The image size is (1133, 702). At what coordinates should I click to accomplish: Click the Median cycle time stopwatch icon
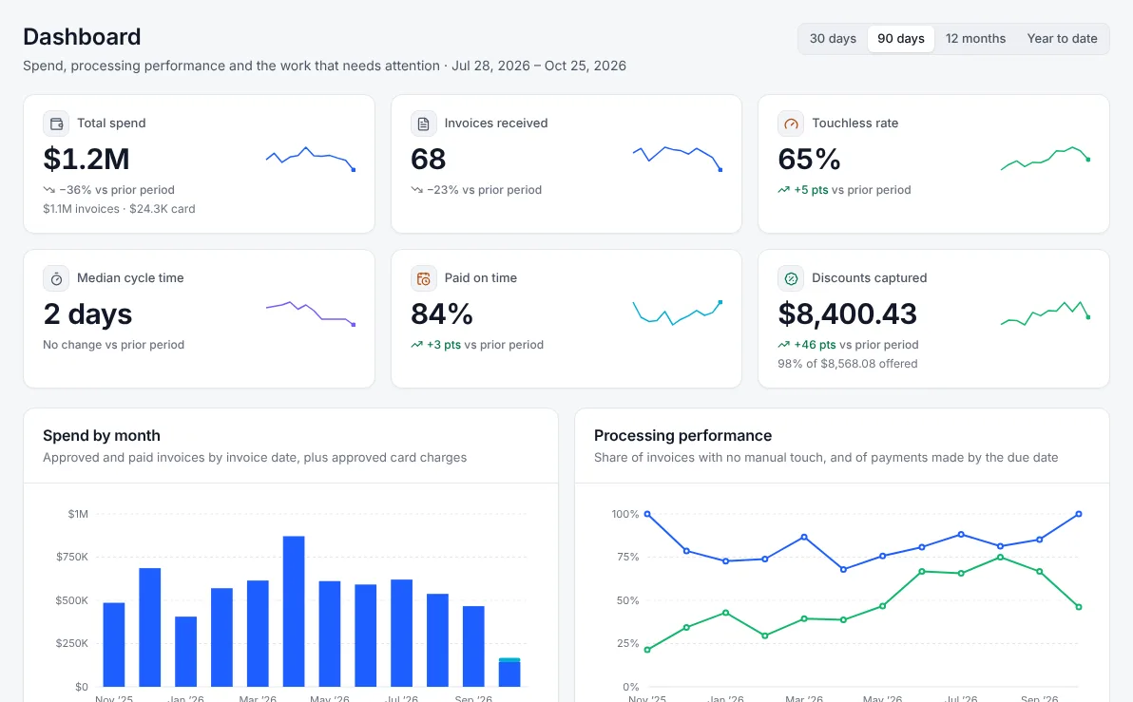point(56,278)
